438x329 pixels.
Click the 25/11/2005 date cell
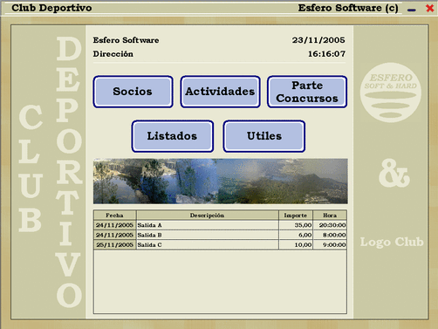pyautogui.click(x=115, y=245)
